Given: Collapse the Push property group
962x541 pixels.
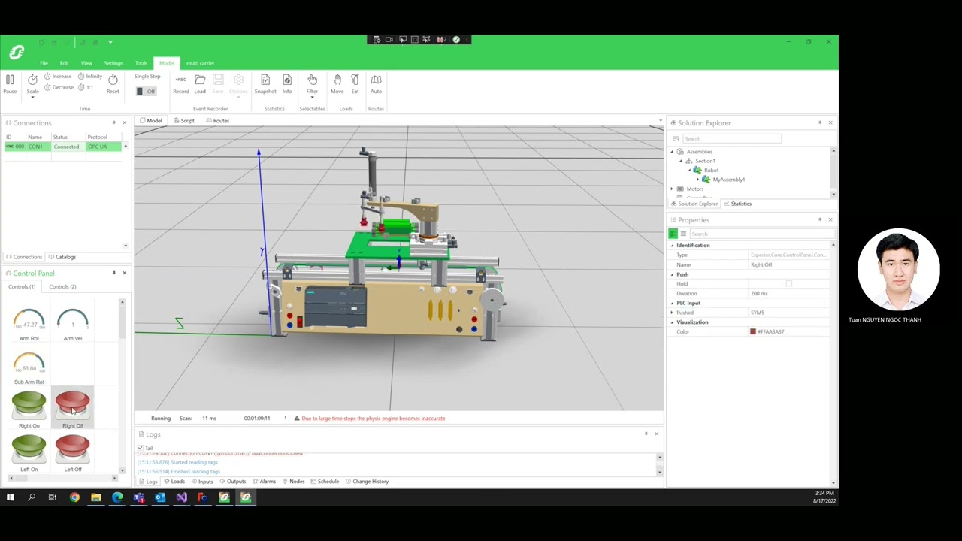Looking at the screenshot, I should click(673, 274).
